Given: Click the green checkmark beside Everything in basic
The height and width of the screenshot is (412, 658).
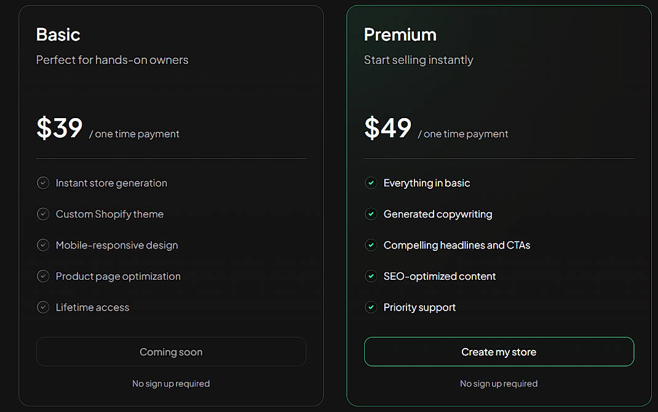Looking at the screenshot, I should [371, 183].
